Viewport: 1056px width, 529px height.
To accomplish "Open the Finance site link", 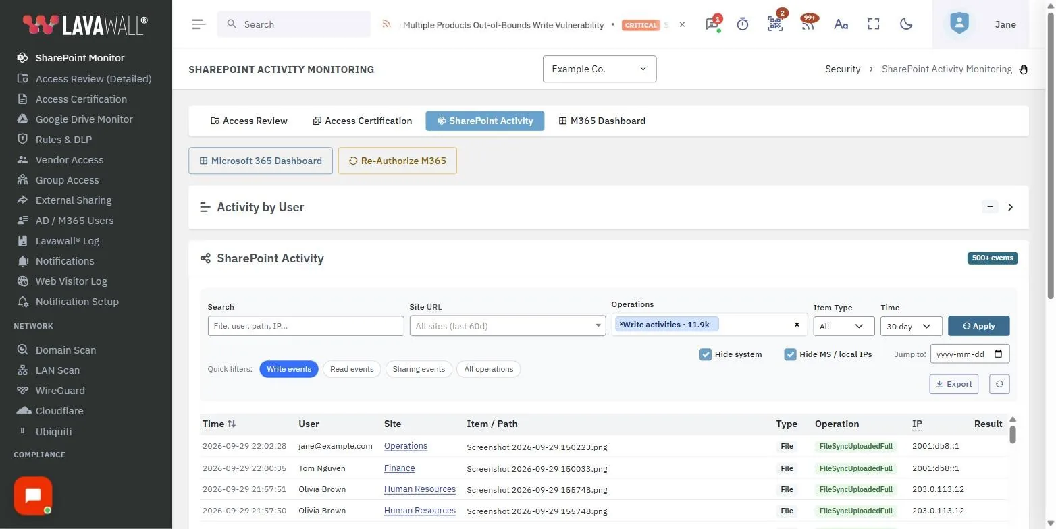I will tap(399, 468).
